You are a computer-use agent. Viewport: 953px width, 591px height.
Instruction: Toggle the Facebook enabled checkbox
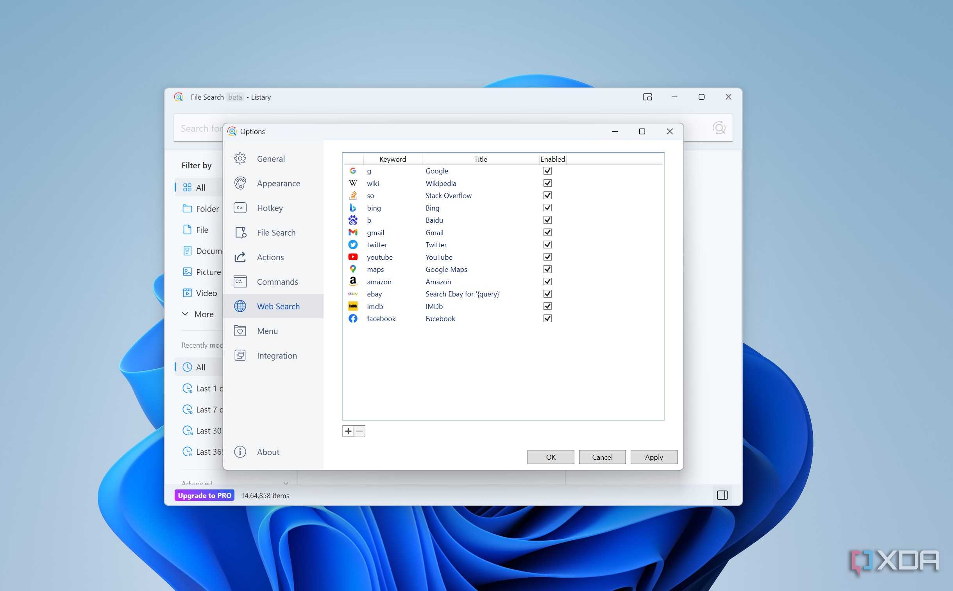click(547, 319)
